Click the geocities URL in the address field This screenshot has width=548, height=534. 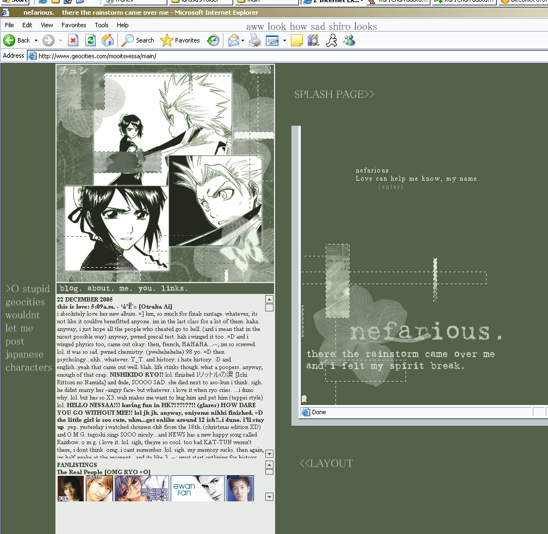click(x=97, y=56)
